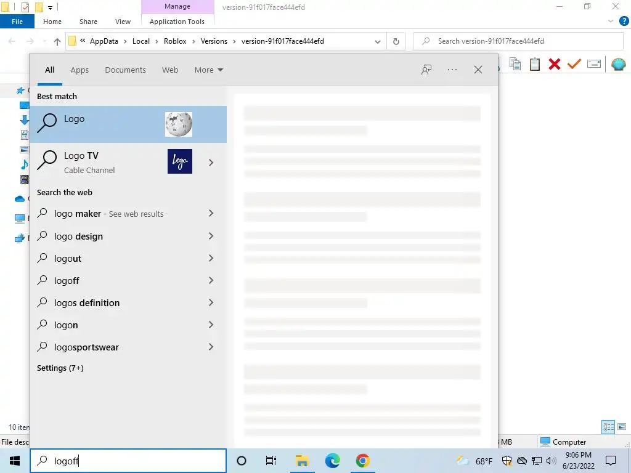
Task: Open the search options ellipsis menu
Action: point(452,70)
